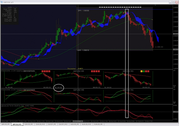Click the green chart shift triangle marker

[x=155, y=5]
